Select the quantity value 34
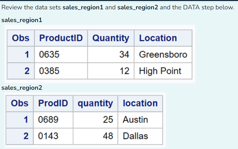238x149 pixels. coord(111,54)
